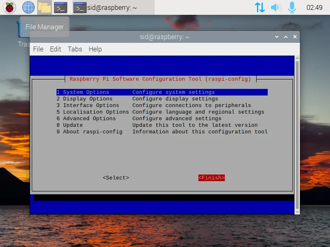330x247 pixels.
Task: Open the microphone input control
Action: [292, 7]
